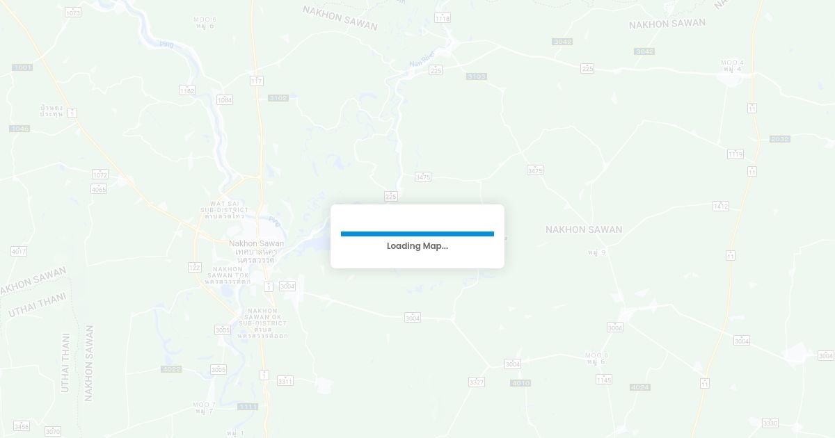Image resolution: width=835 pixels, height=438 pixels.
Task: Select the Nakhon Sawan city label
Action: 257,243
